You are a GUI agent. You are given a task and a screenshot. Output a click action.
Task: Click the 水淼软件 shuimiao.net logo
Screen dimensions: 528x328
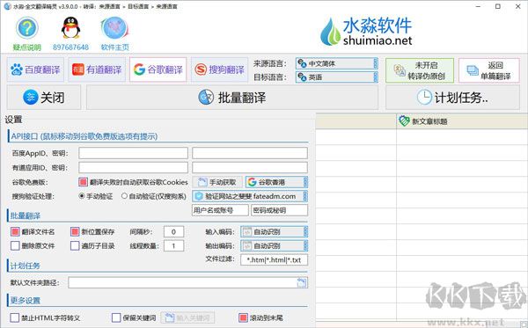click(x=366, y=32)
